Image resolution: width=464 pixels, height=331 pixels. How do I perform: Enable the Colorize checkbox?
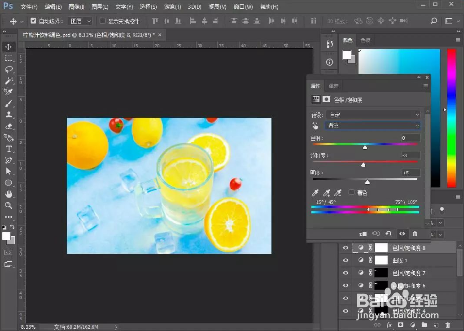[351, 192]
